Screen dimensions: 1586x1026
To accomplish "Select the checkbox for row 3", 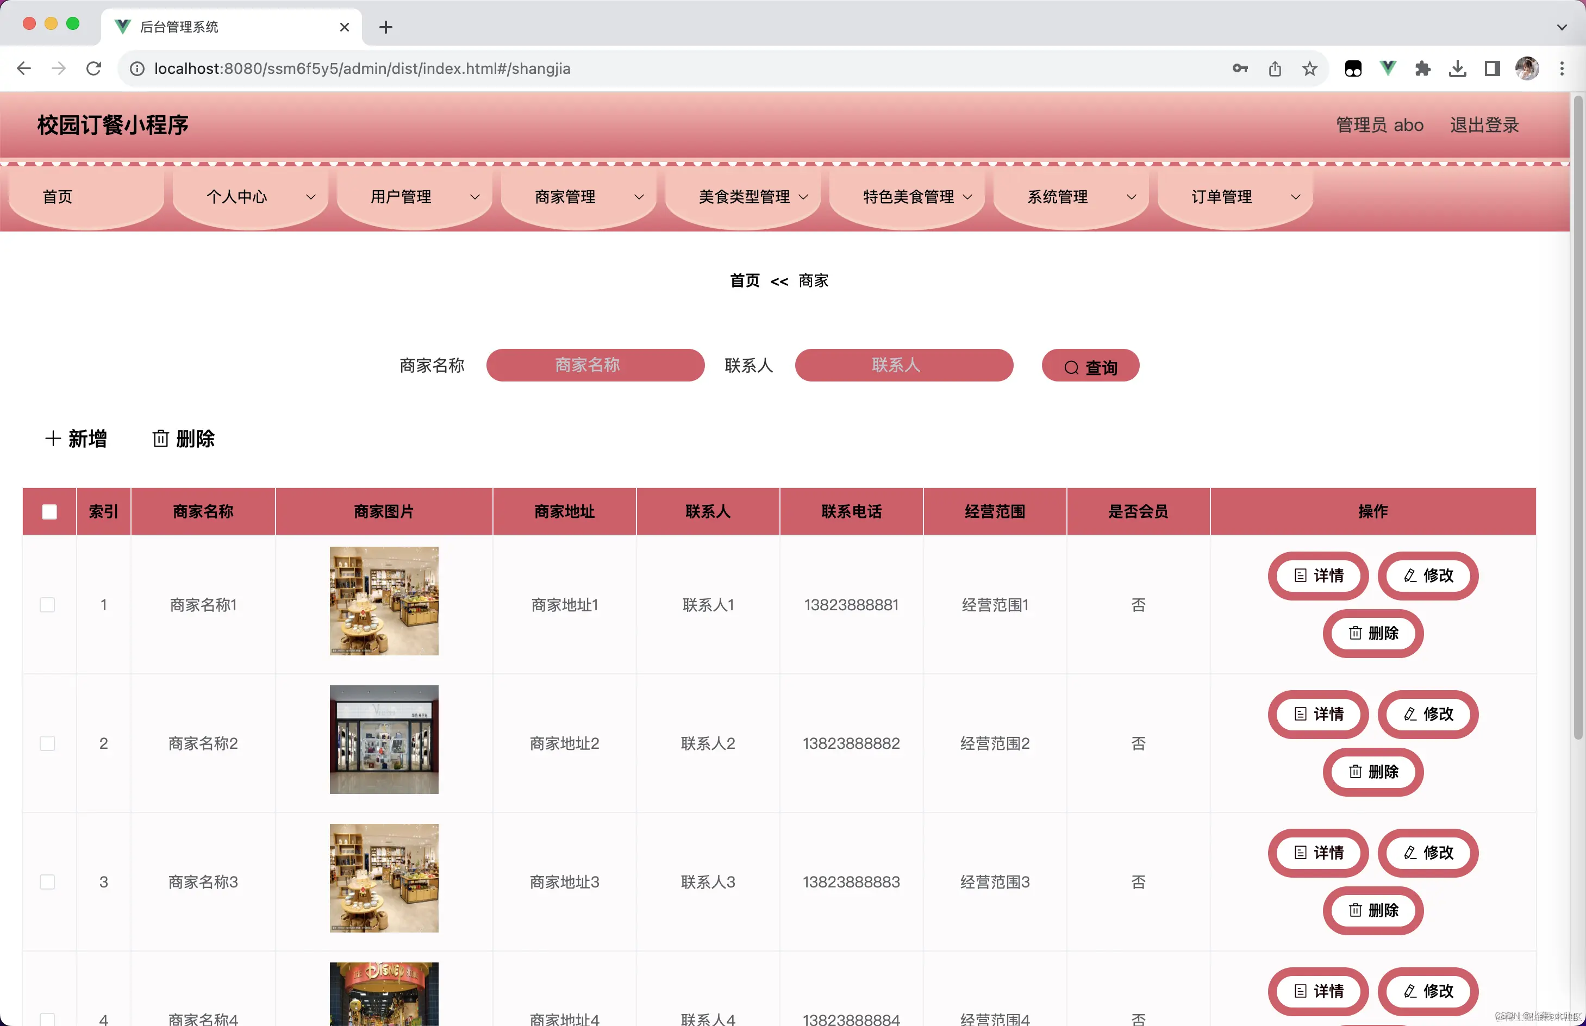I will (x=47, y=882).
